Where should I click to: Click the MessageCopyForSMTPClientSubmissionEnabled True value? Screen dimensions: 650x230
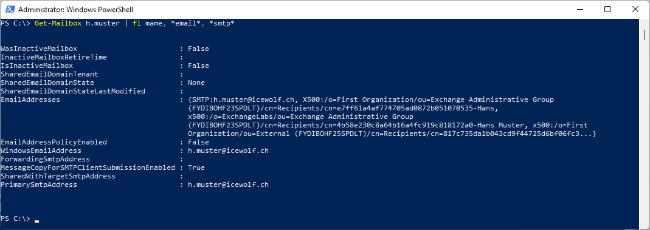pyautogui.click(x=196, y=167)
